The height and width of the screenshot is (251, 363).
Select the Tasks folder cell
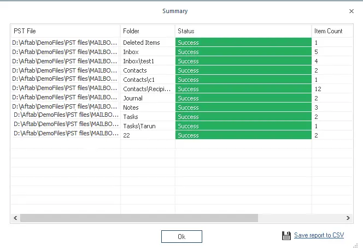(x=148, y=116)
